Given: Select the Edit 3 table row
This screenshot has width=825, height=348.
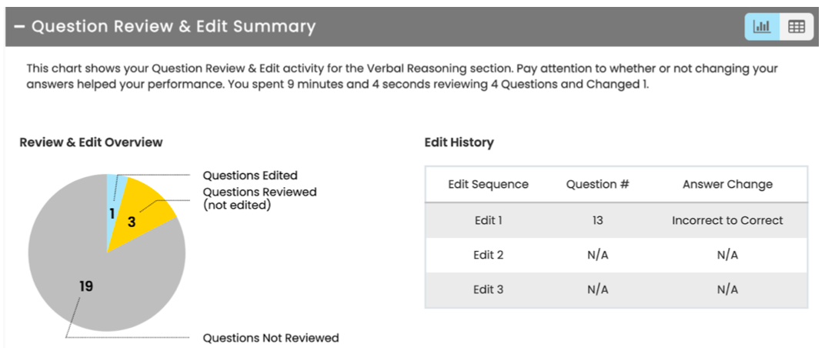Looking at the screenshot, I should click(x=488, y=289).
